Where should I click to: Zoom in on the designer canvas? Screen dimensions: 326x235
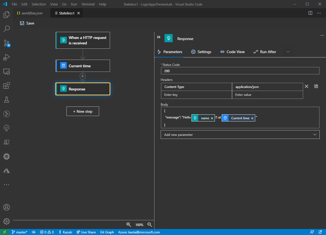(x=129, y=225)
